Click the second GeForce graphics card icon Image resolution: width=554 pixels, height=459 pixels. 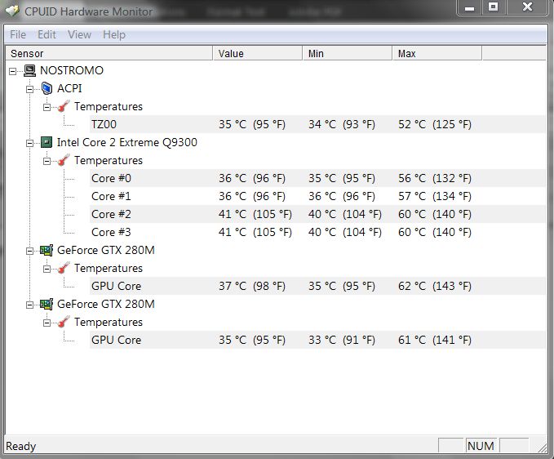[47, 304]
